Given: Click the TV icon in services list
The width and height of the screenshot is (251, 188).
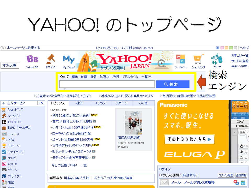Looking at the screenshot, I should coord(4,158).
